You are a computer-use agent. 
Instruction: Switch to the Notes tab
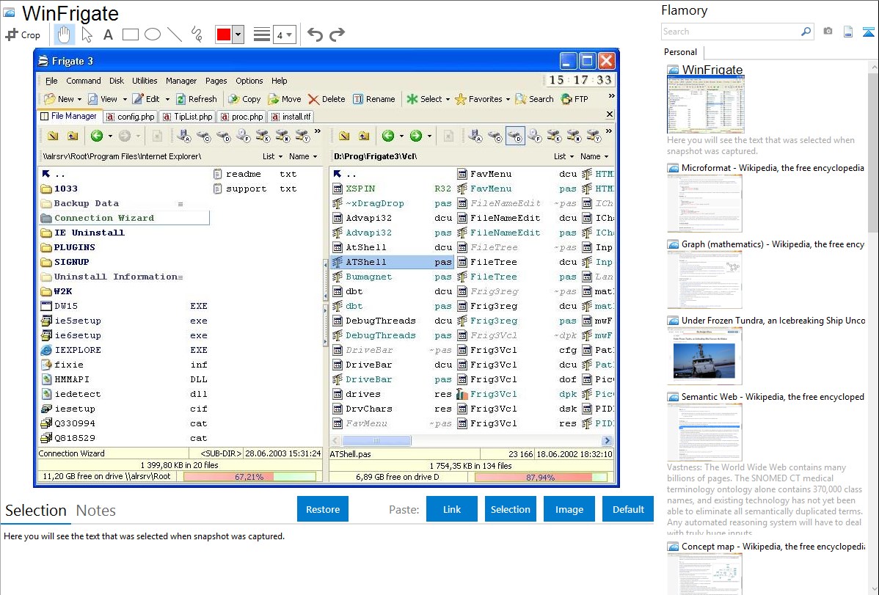96,511
